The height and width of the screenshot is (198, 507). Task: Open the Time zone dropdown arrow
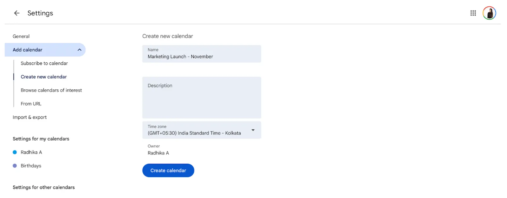click(253, 130)
